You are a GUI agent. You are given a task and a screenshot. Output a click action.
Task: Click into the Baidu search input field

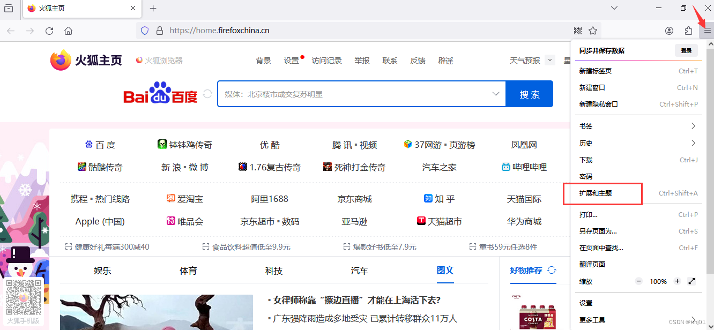point(354,94)
